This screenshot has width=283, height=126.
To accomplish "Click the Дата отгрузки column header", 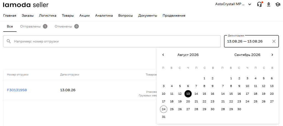I will pos(70,74).
